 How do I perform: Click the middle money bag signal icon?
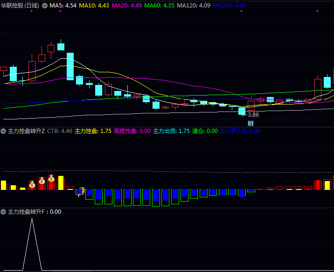42,181
